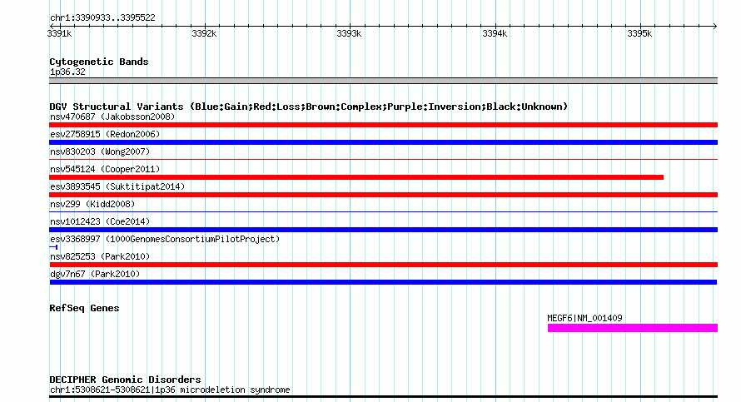Click the ruler's right arrow end
741x402 pixels.
(x=714, y=26)
